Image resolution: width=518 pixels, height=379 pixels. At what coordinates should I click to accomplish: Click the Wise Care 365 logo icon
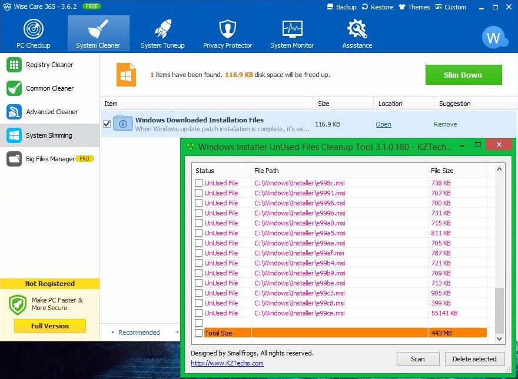tap(7, 6)
